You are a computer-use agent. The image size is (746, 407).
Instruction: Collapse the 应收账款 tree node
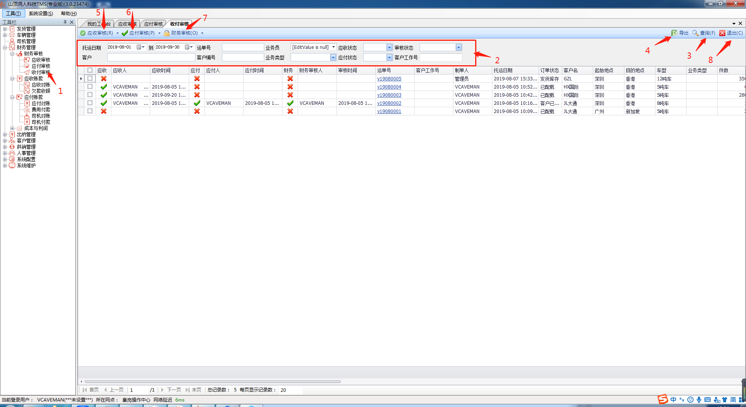(12, 78)
